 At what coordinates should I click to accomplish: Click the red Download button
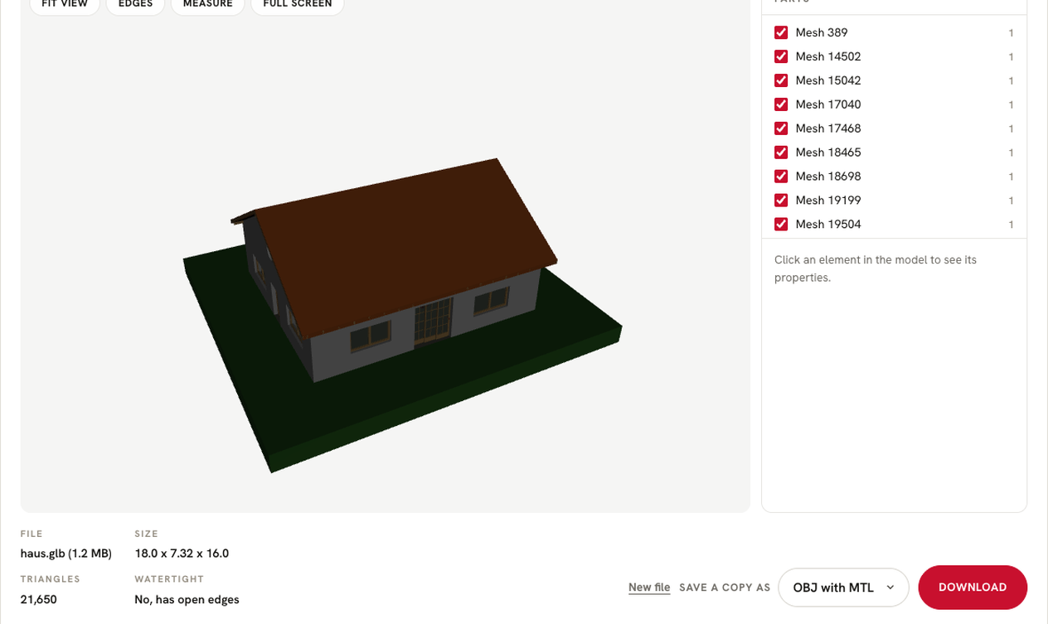click(x=973, y=588)
